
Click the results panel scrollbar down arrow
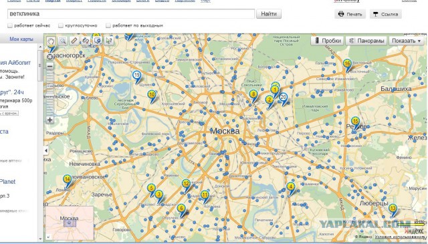40,239
